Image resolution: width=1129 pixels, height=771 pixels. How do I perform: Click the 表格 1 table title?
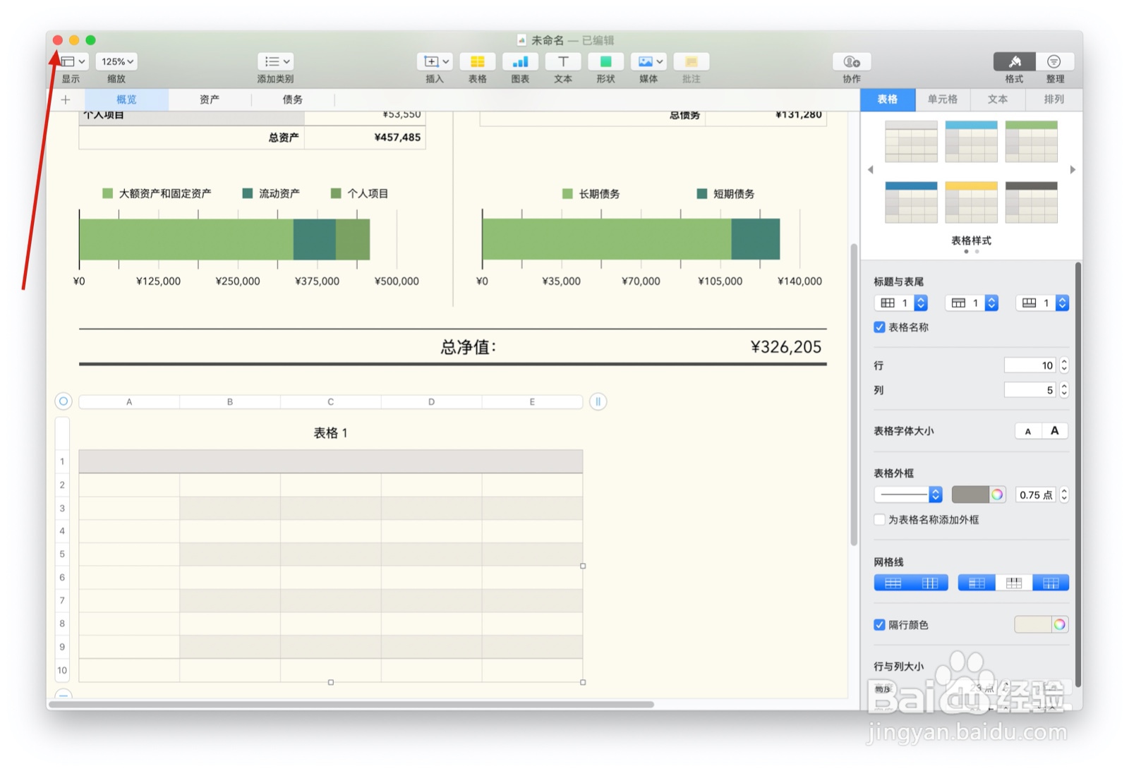pyautogui.click(x=330, y=433)
